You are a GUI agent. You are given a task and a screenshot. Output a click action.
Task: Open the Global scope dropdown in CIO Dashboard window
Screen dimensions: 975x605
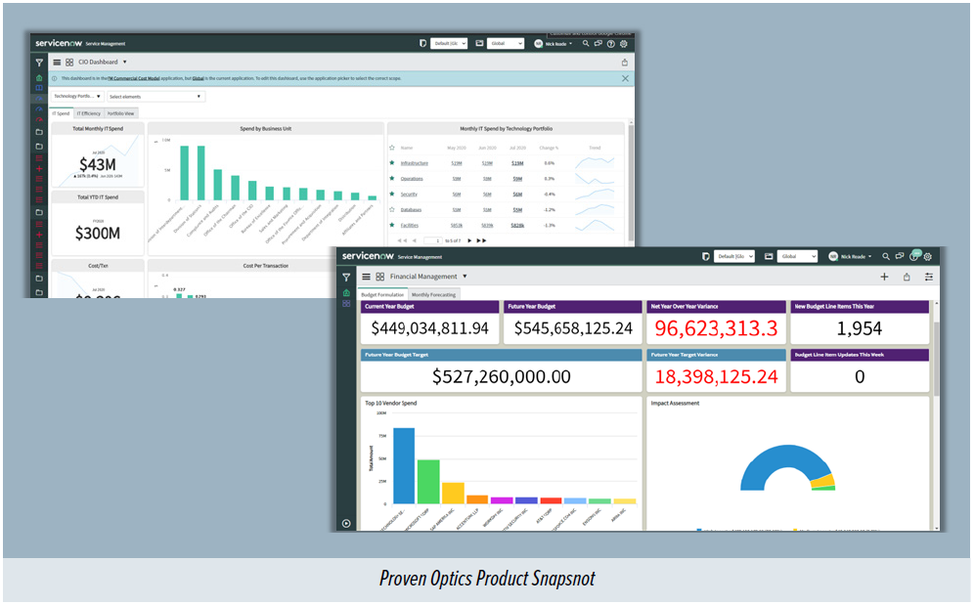(506, 43)
